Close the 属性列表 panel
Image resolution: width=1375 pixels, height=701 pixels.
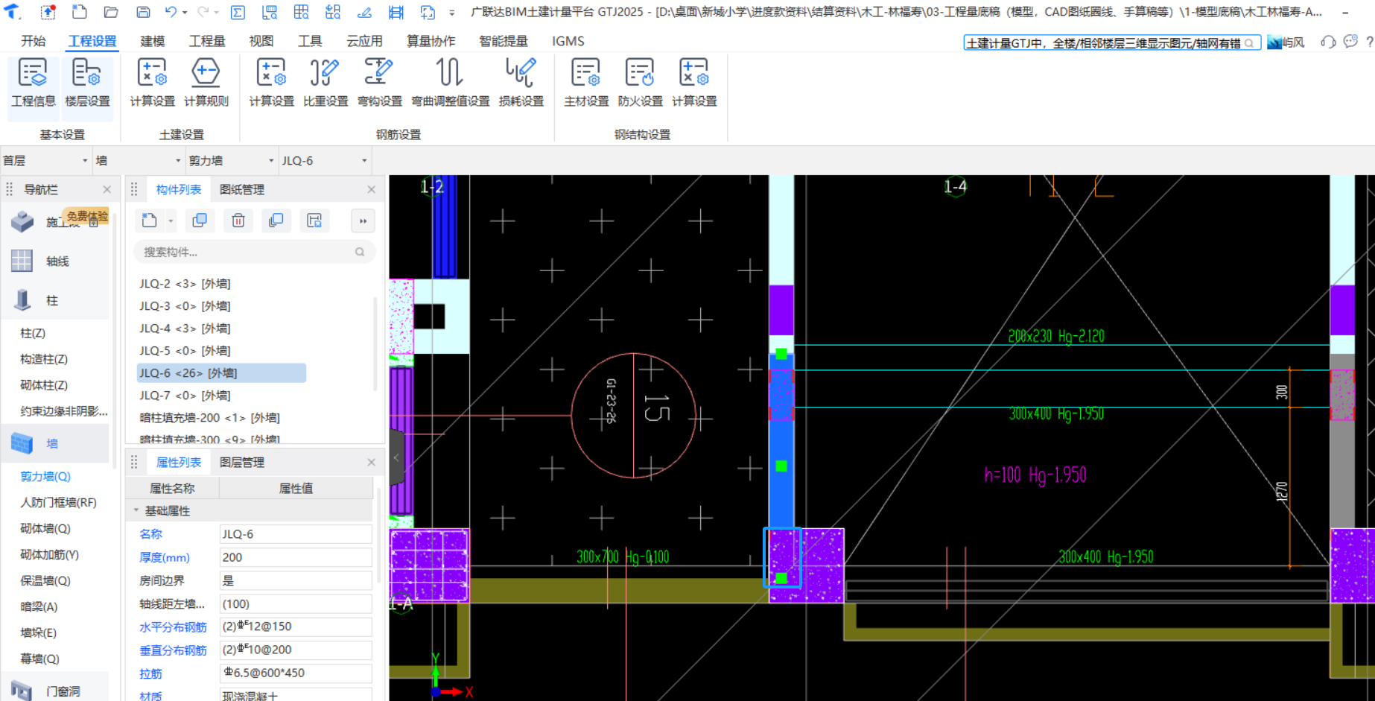click(371, 462)
